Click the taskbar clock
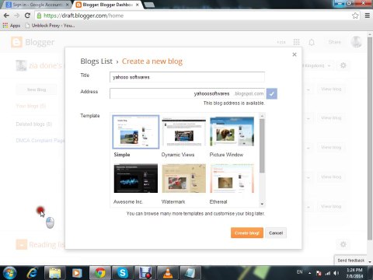This screenshot has width=373, height=280. tap(354, 273)
